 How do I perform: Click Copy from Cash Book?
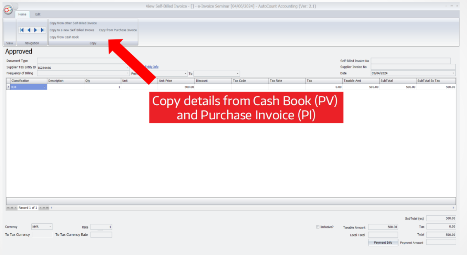tap(64, 37)
